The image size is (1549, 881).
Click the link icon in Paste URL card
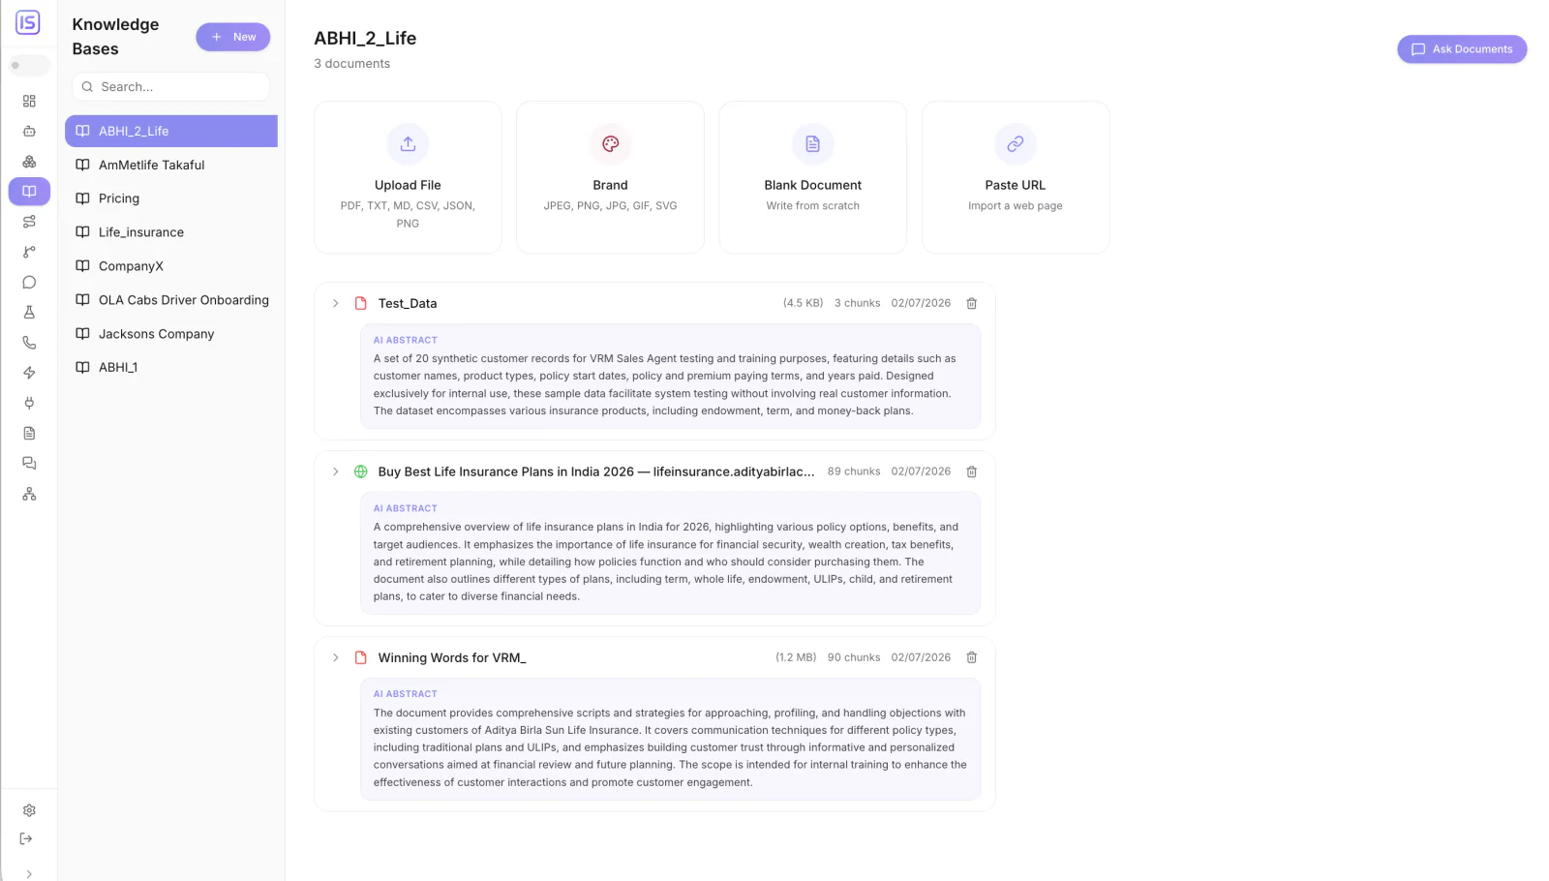click(x=1015, y=144)
